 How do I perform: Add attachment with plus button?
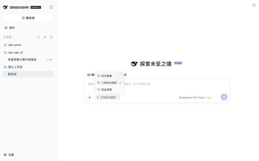(89, 98)
